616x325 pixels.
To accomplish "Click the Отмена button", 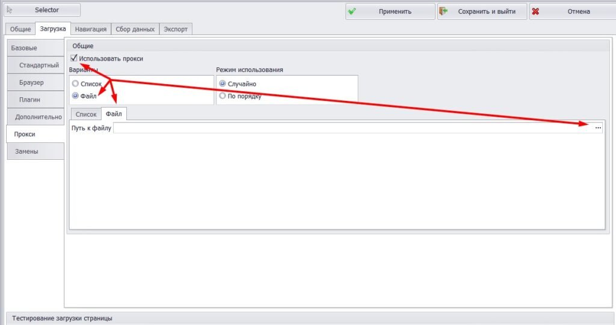I will 573,11.
